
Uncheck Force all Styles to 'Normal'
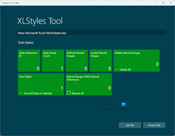(x=21, y=93)
